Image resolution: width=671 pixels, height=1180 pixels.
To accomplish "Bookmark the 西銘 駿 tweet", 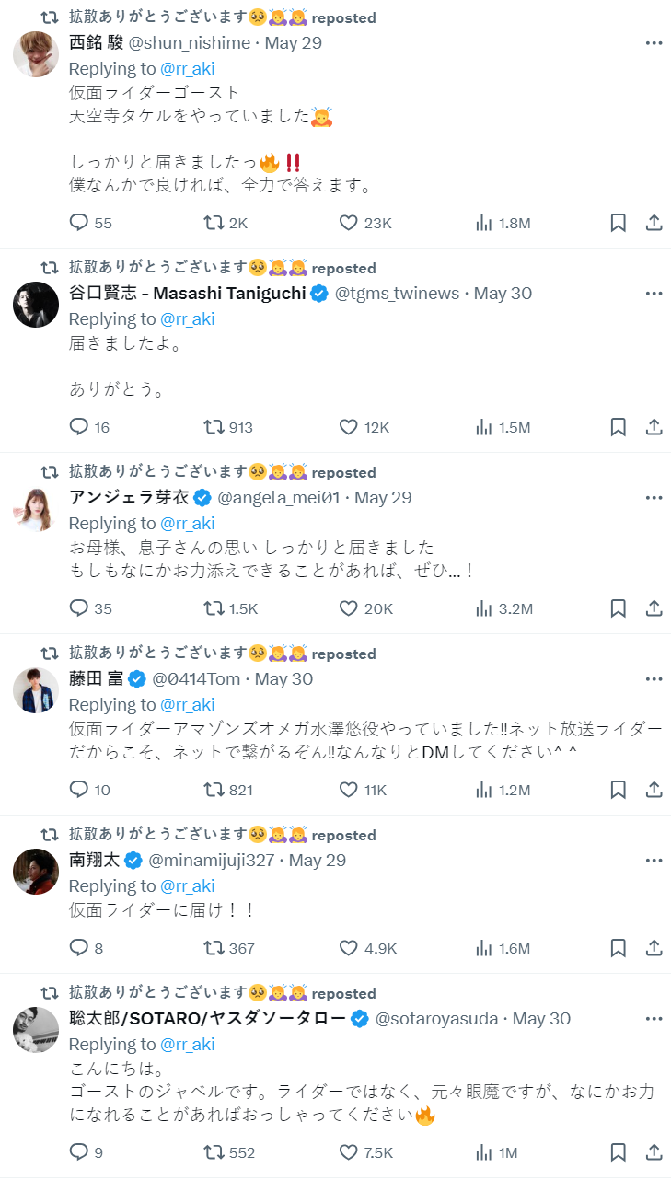I will [619, 223].
